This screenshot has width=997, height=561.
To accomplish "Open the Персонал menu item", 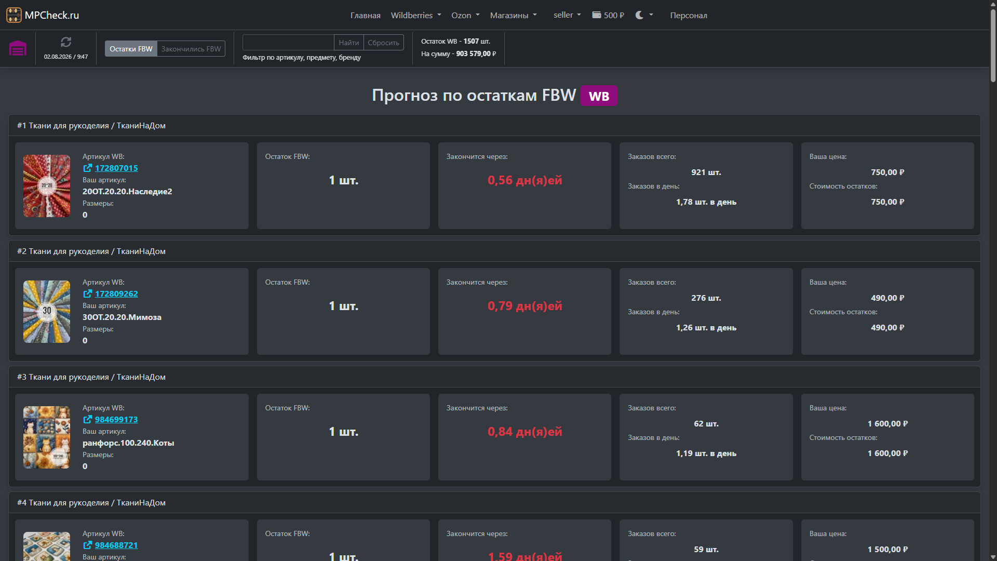I will click(689, 15).
